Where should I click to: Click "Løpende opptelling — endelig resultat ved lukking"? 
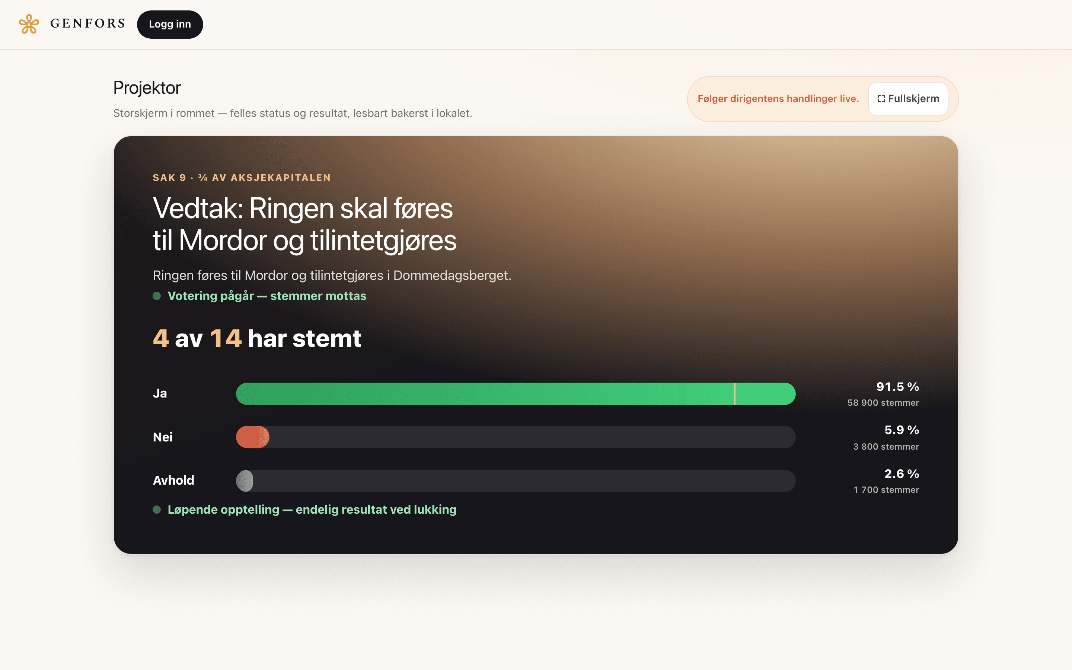[x=312, y=510]
